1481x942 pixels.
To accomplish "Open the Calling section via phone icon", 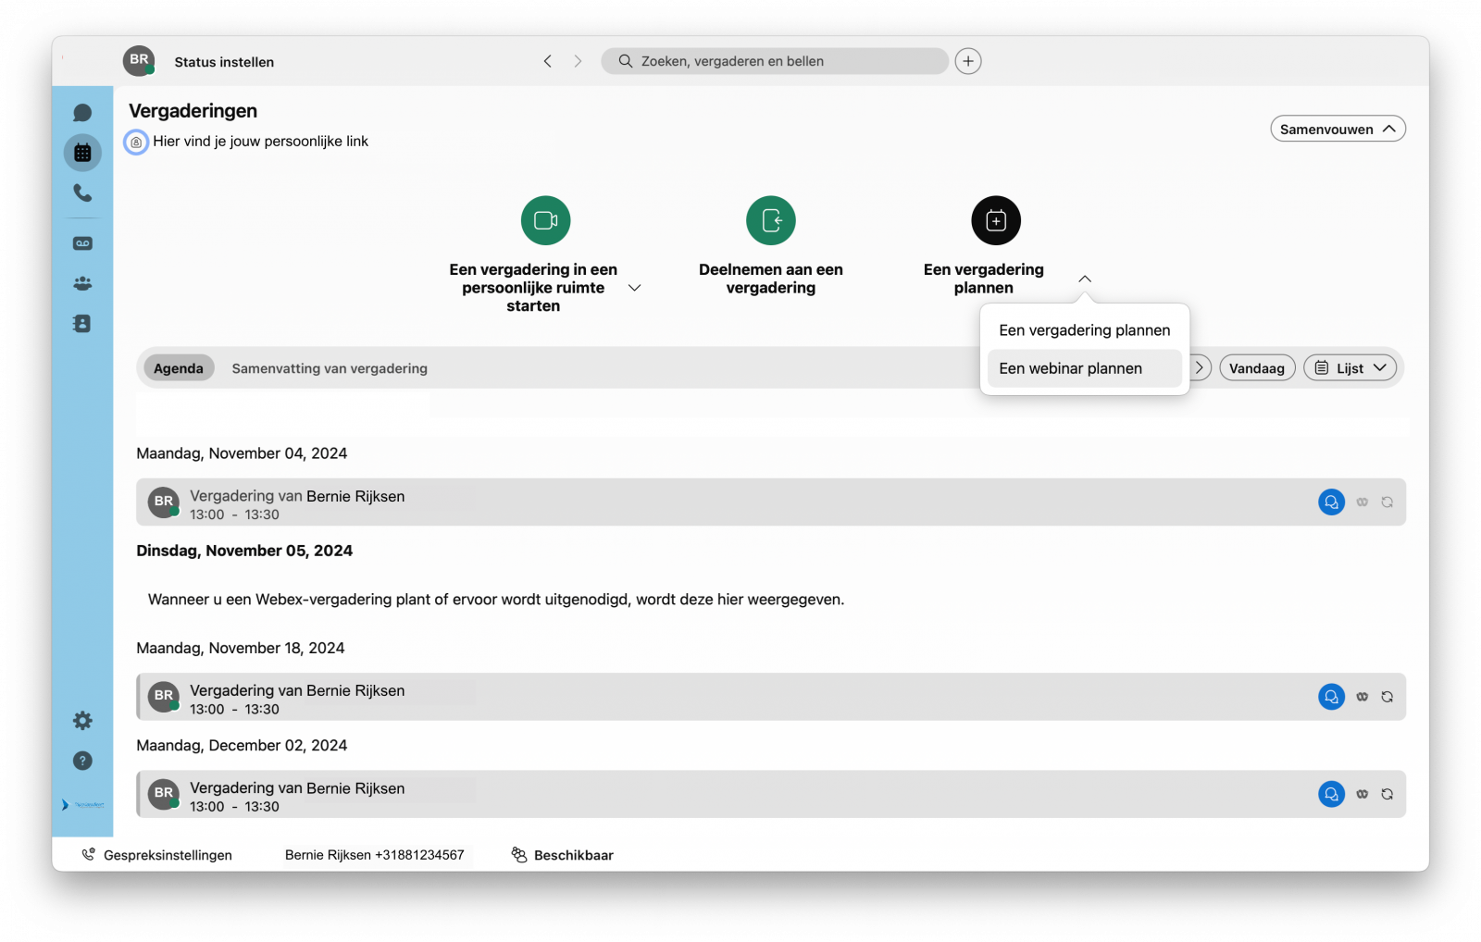I will coord(82,194).
